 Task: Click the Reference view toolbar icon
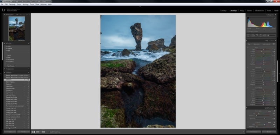(38, 132)
